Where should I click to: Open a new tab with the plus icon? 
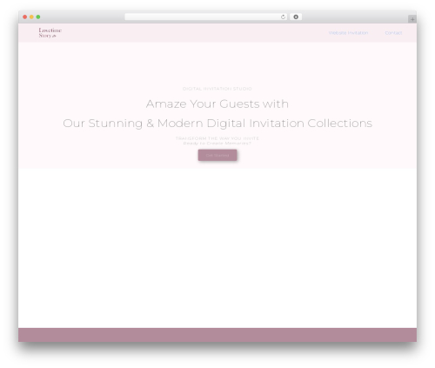click(x=412, y=19)
